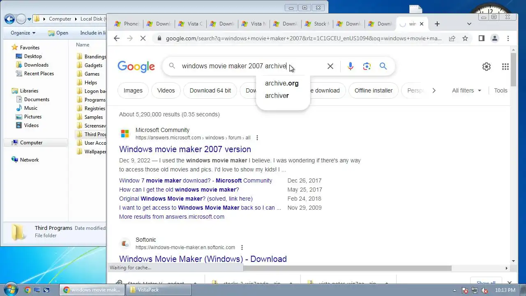Open Windows Movie Maker (Windows) - Download result
The width and height of the screenshot is (526, 296).
click(x=203, y=259)
